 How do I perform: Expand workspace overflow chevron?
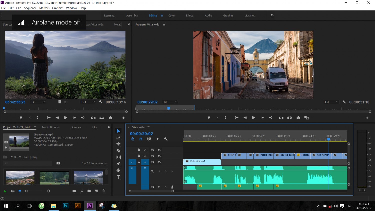tap(272, 15)
